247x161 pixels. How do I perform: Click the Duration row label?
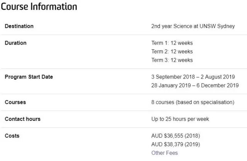click(x=15, y=43)
